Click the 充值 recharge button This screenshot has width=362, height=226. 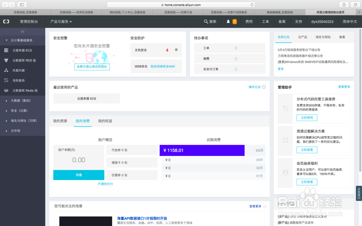[79, 175]
